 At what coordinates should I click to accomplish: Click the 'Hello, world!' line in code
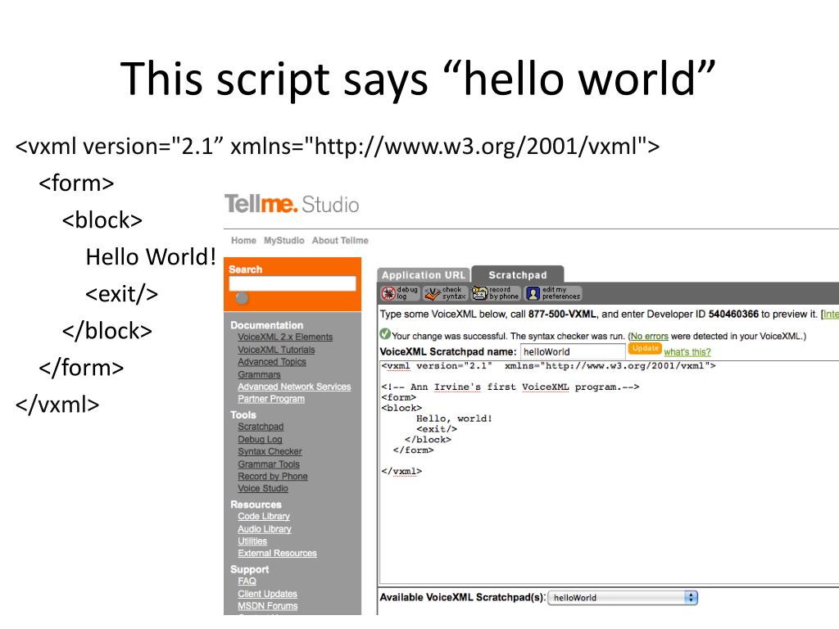tap(454, 419)
